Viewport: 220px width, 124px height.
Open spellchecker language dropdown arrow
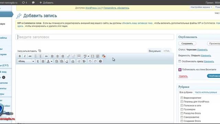pyautogui.click(x=88, y=56)
